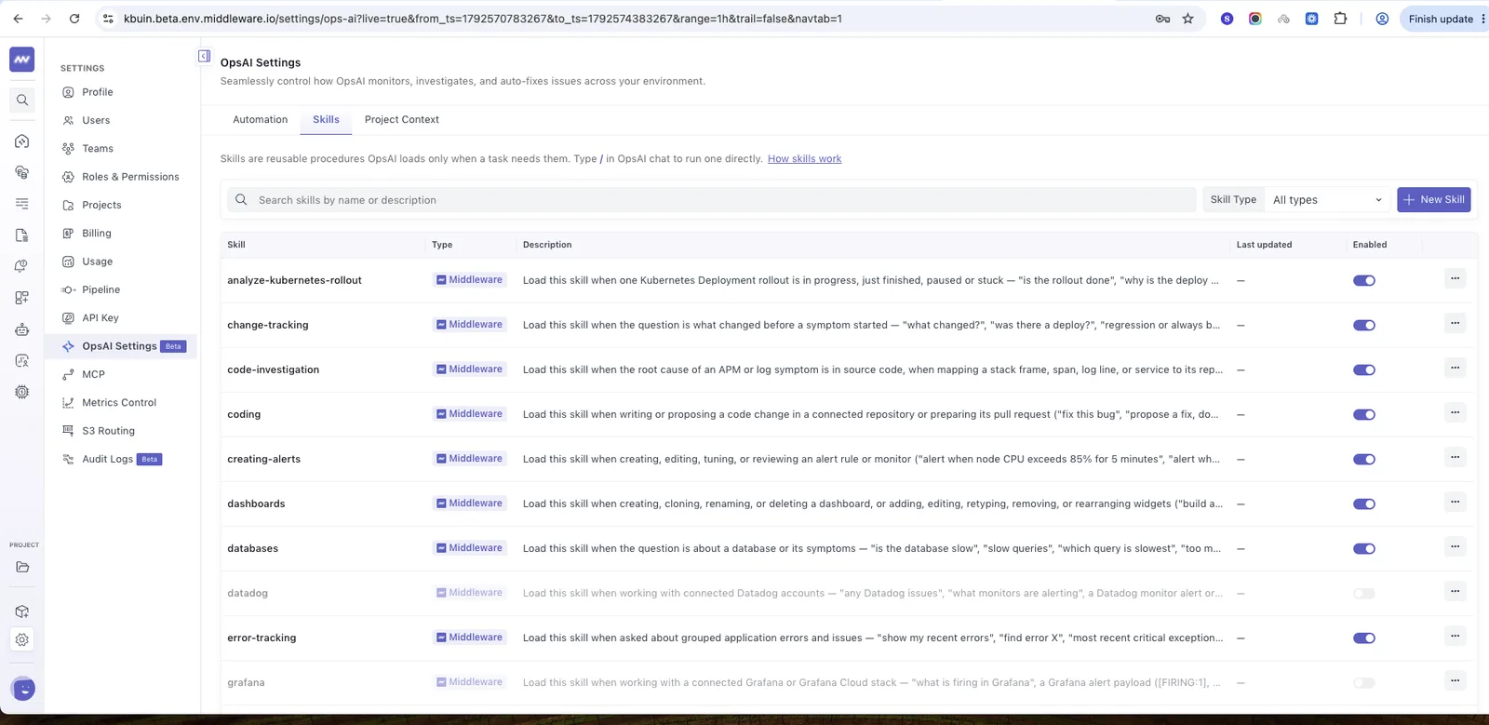Open S3 Routing settings
The image size is (1489, 725).
(x=108, y=431)
